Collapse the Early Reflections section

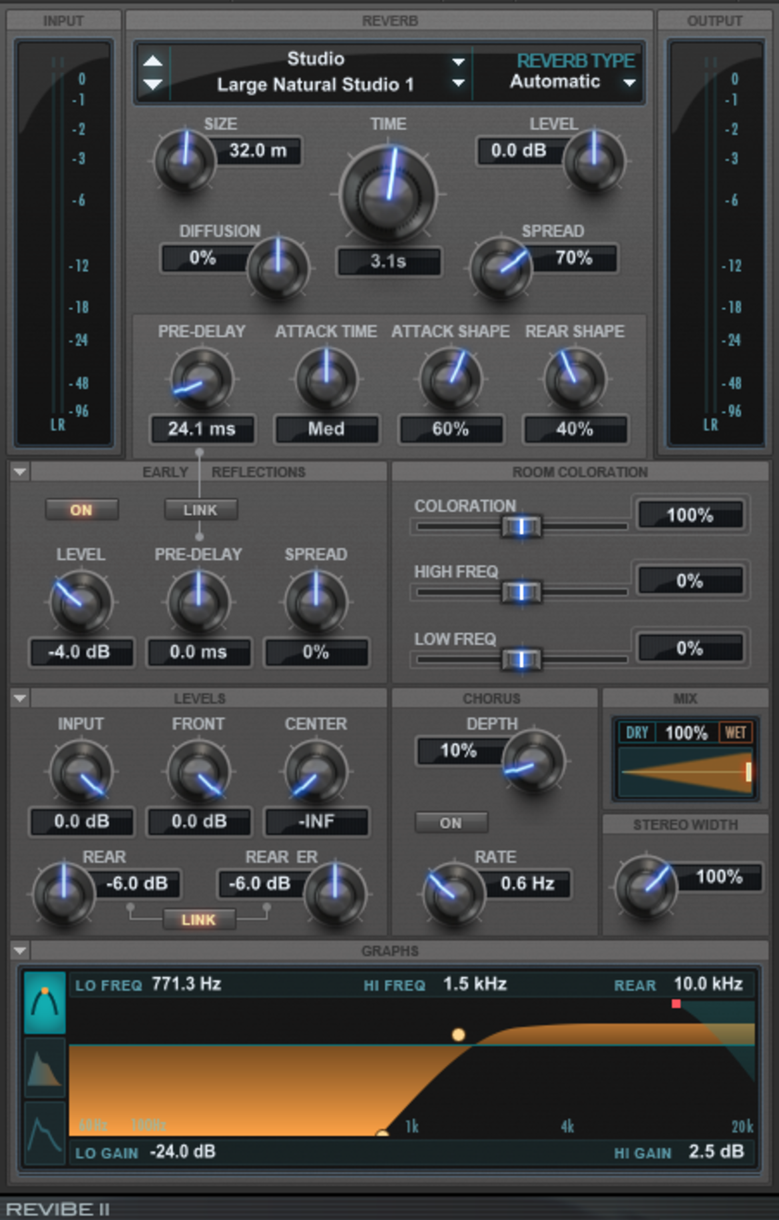tap(20, 472)
